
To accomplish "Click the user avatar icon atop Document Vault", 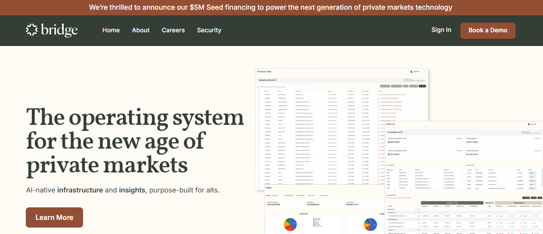I will [x=411, y=71].
